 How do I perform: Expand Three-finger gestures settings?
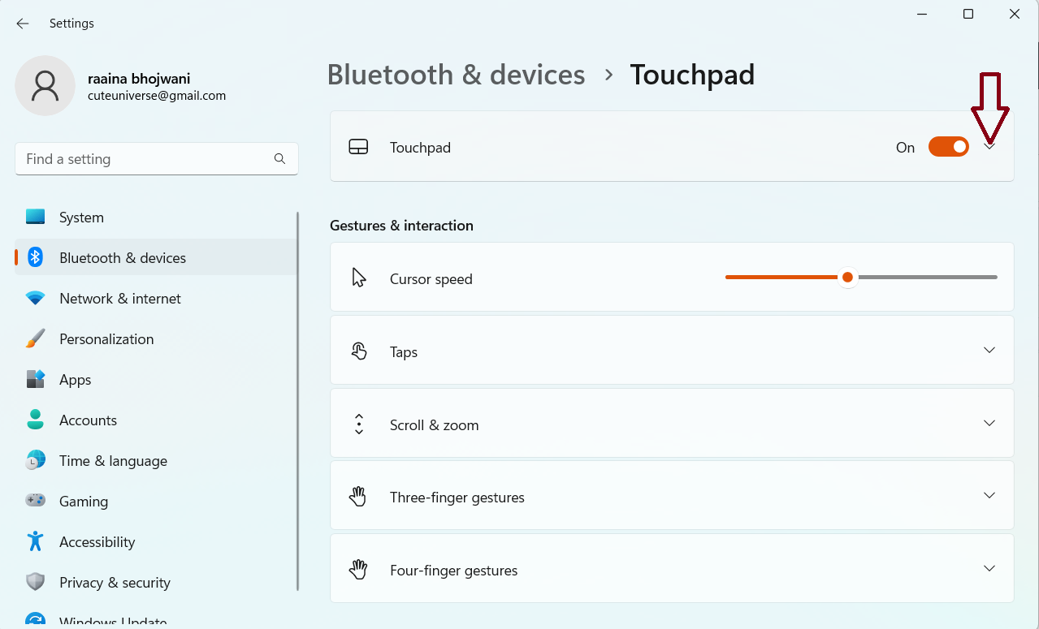click(x=989, y=496)
